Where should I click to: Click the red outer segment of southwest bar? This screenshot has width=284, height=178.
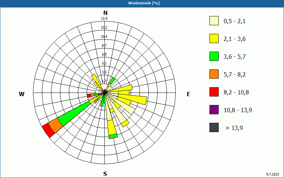point(48,130)
